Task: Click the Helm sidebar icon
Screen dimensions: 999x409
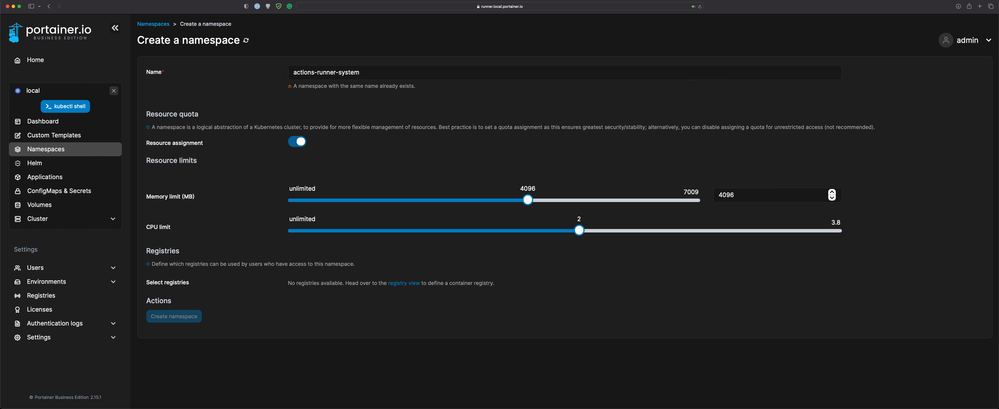Action: pyautogui.click(x=18, y=163)
